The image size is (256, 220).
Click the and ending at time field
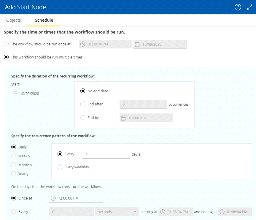click(235, 212)
